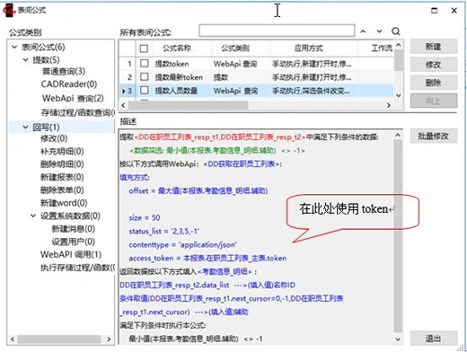This screenshot has height=352, width=467.
Task: Select WebApi 查询(2) in category tree
Action: (73, 98)
